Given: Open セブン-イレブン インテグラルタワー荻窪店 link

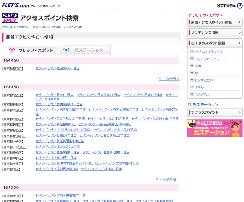Looking at the screenshot, I should click(x=63, y=130).
